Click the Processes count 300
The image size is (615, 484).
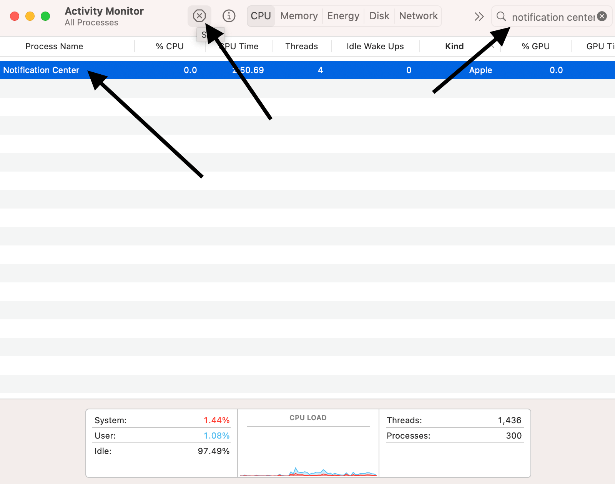[514, 436]
